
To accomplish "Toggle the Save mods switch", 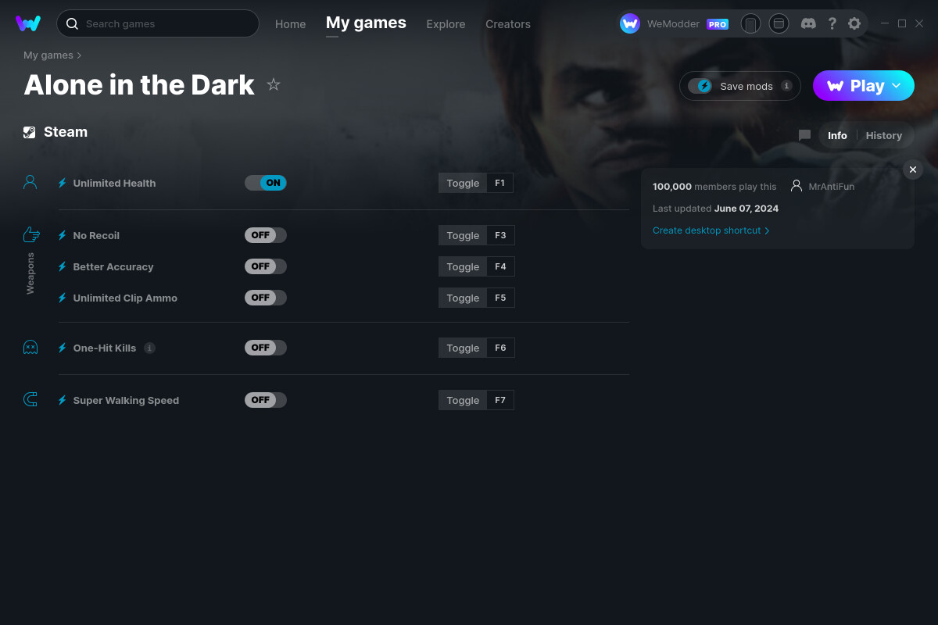I will click(x=700, y=86).
